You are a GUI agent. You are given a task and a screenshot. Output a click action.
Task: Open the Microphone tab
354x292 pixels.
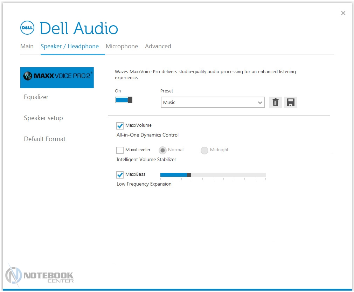pyautogui.click(x=122, y=46)
